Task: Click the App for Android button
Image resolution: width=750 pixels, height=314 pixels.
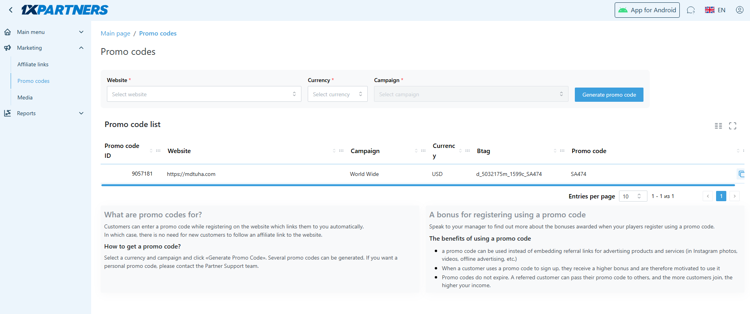Action: pyautogui.click(x=647, y=10)
